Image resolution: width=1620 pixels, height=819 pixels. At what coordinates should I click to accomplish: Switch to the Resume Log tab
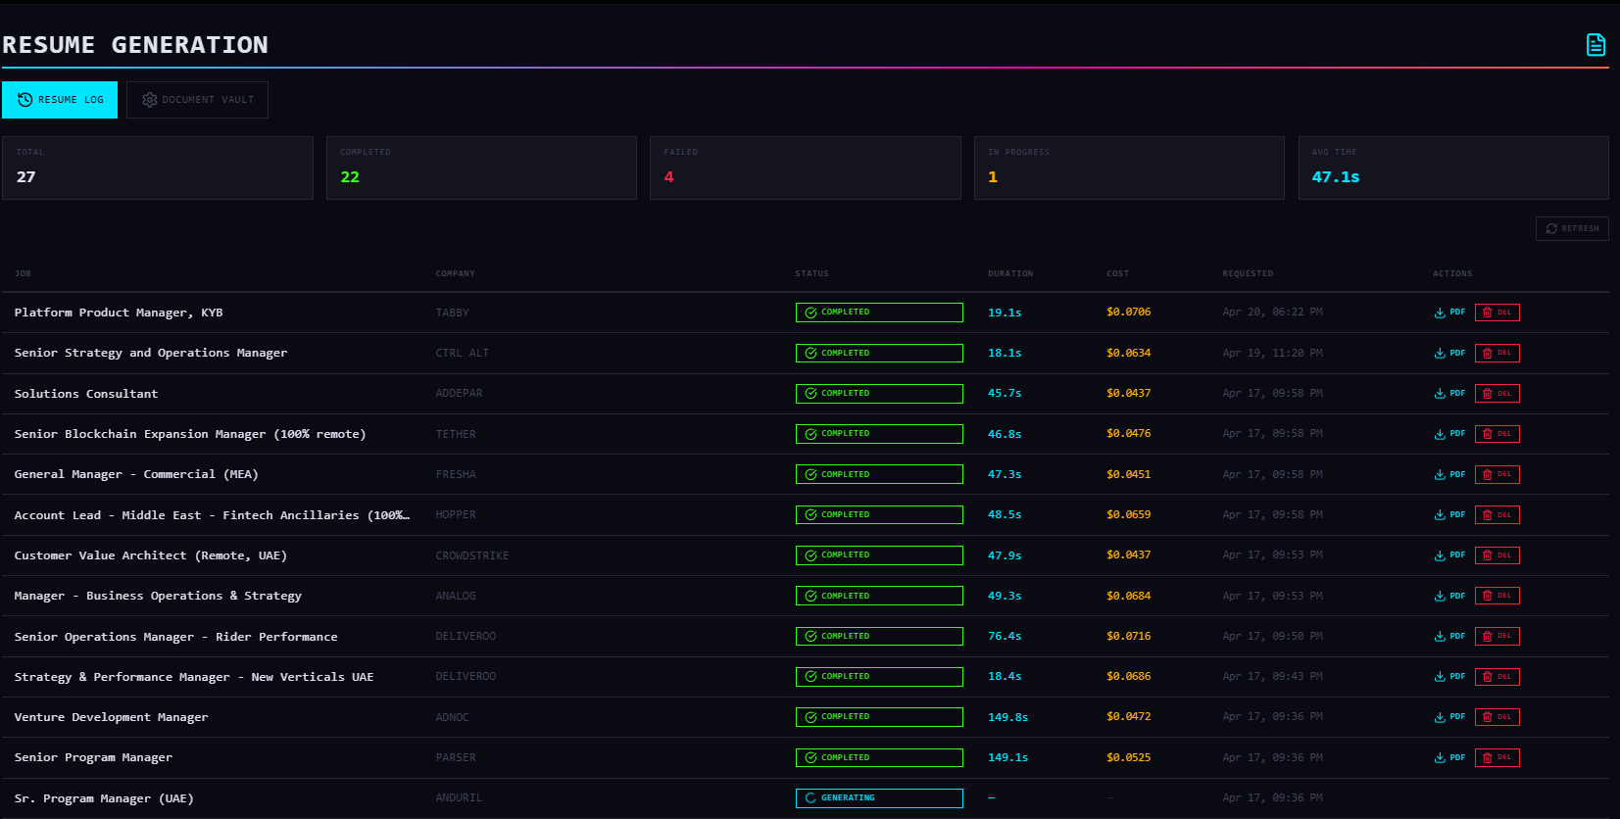(x=60, y=100)
